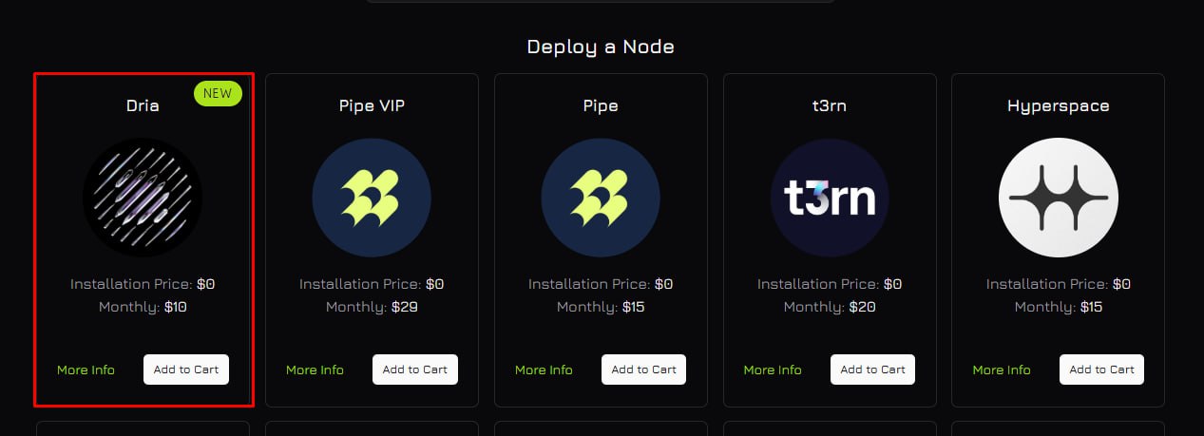Screen dimensions: 1204x436
Task: Click the Hyperspace card title
Action: [x=1059, y=106]
